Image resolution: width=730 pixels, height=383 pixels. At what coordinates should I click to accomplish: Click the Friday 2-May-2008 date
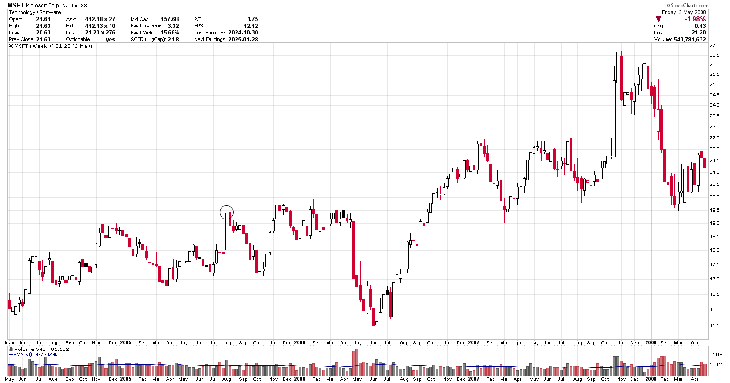pyautogui.click(x=684, y=12)
